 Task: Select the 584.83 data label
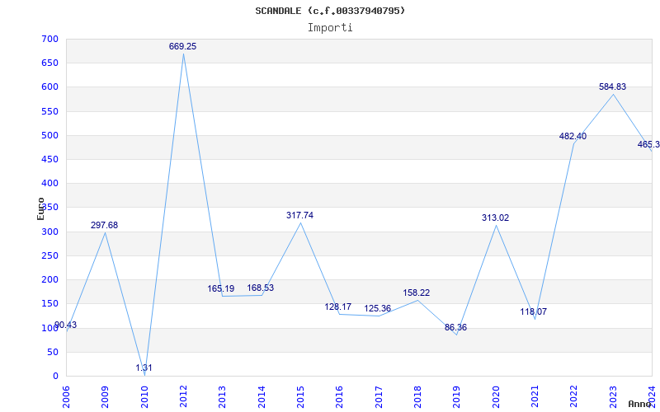point(612,87)
